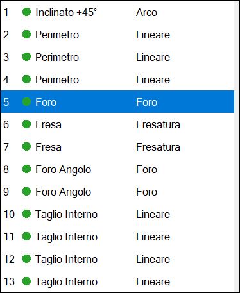
Task: Click green dot beside row 7 Fresa
Action: tap(26, 147)
